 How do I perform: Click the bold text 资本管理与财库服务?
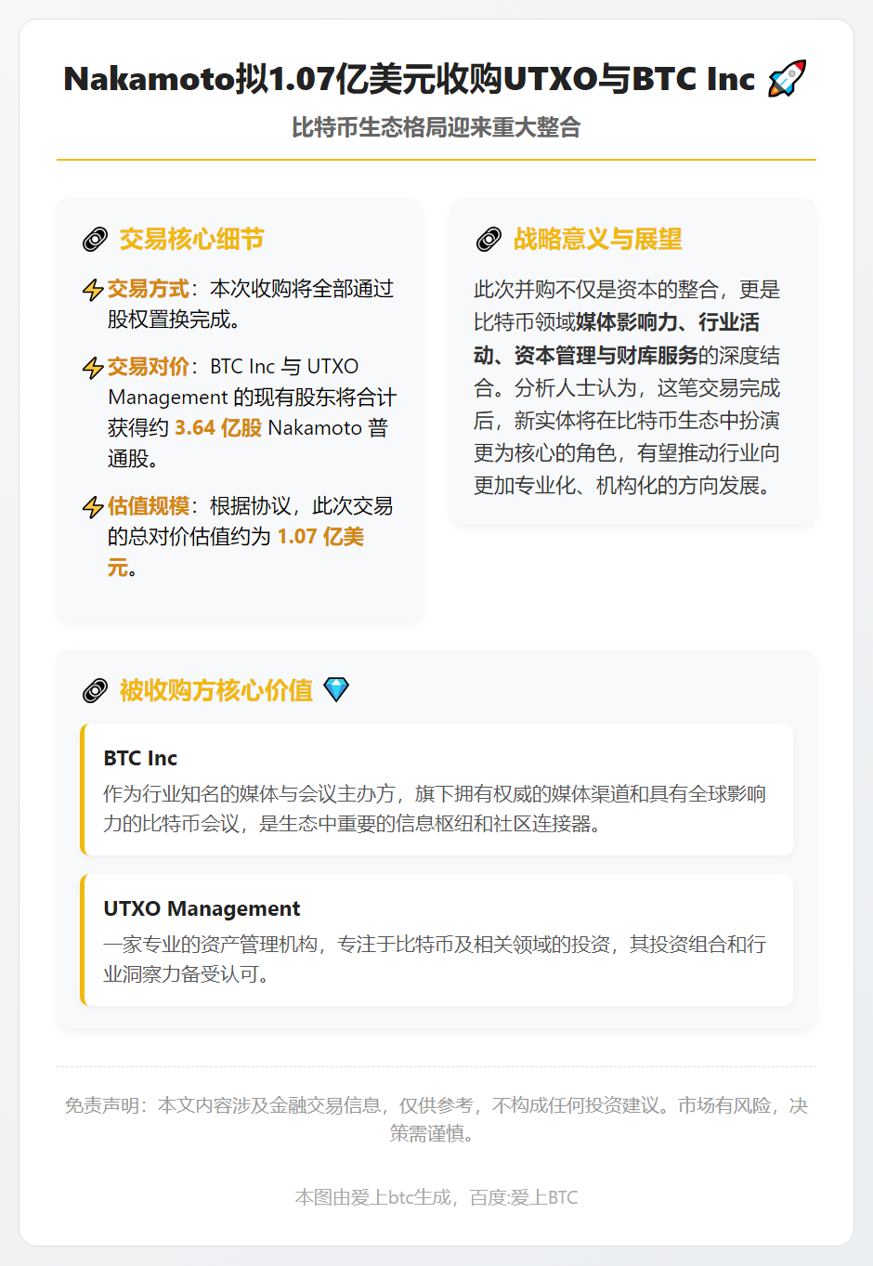[606, 356]
